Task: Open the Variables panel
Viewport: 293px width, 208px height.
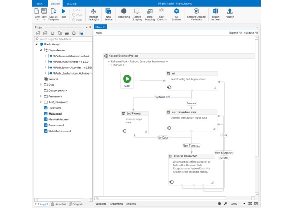Action: pyautogui.click(x=101, y=204)
